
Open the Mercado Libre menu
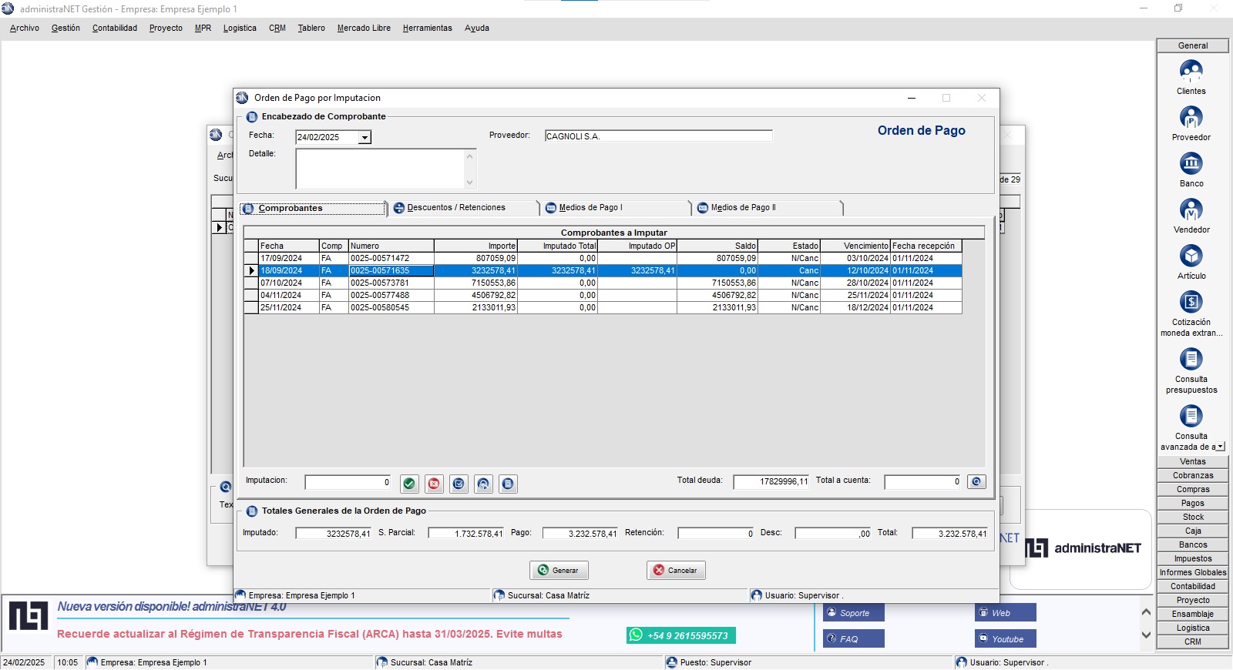[364, 28]
